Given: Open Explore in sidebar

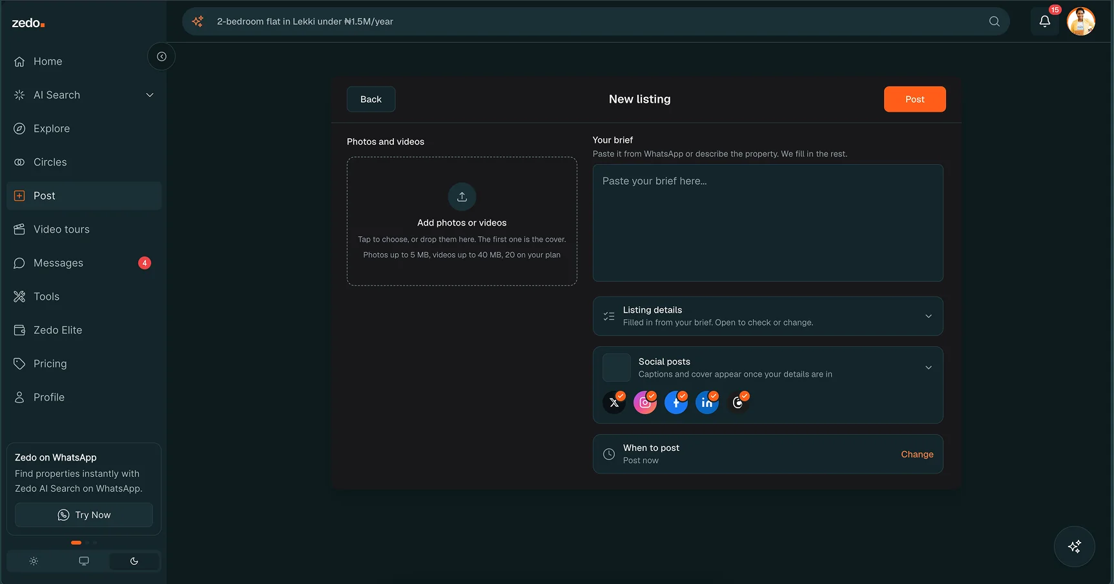Looking at the screenshot, I should click(84, 129).
